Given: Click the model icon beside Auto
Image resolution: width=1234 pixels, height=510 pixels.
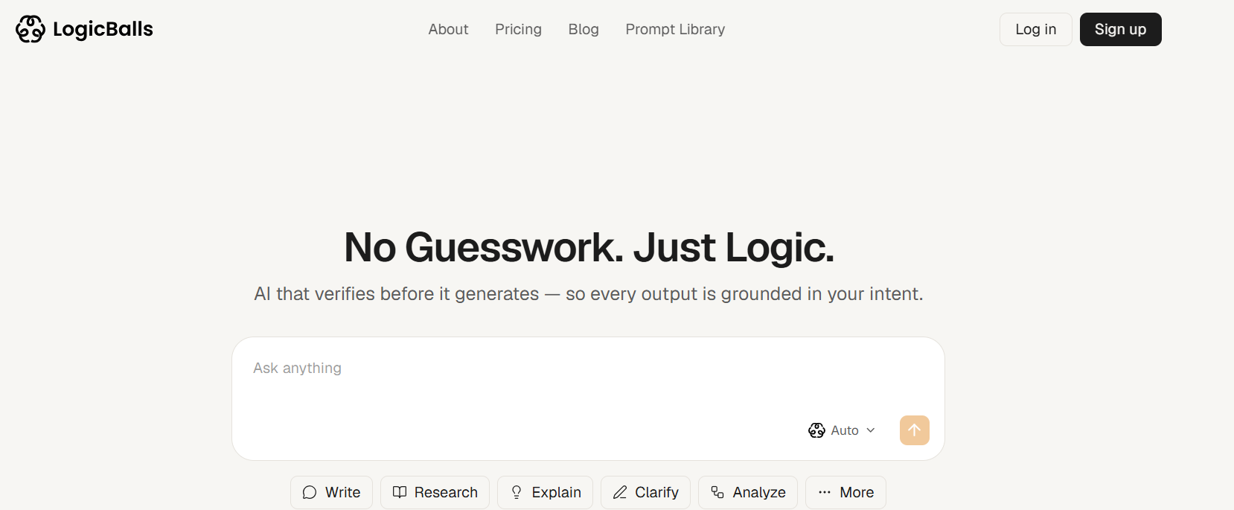Looking at the screenshot, I should [x=816, y=430].
